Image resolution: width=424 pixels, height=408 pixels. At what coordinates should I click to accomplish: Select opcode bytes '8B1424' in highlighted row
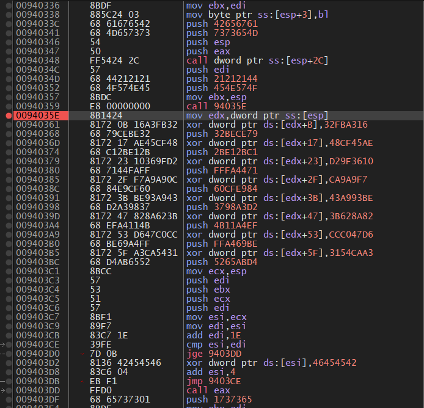(x=106, y=115)
